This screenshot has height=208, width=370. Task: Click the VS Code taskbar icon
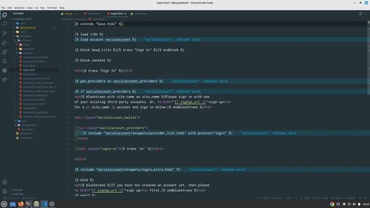coord(44,204)
